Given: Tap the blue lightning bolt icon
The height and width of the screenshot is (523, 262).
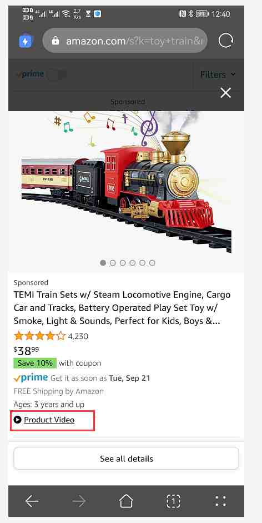Looking at the screenshot, I should click(26, 41).
